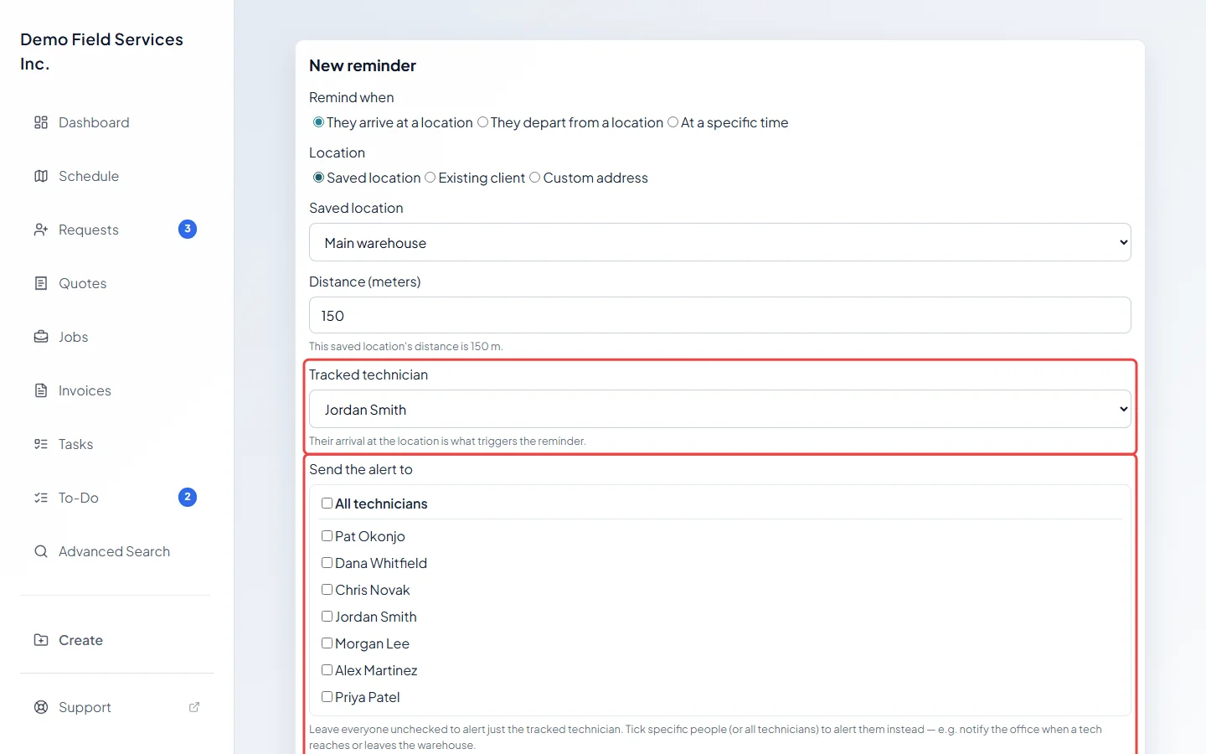Check the Morgan Lee checkbox
The width and height of the screenshot is (1206, 754).
[327, 643]
